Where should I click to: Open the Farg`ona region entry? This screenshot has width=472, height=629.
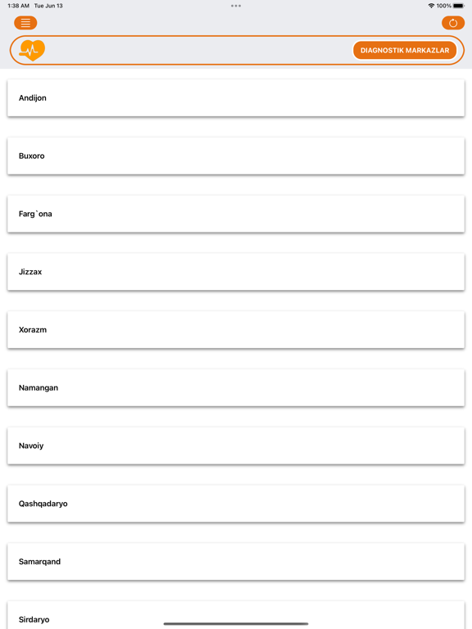pyautogui.click(x=236, y=214)
